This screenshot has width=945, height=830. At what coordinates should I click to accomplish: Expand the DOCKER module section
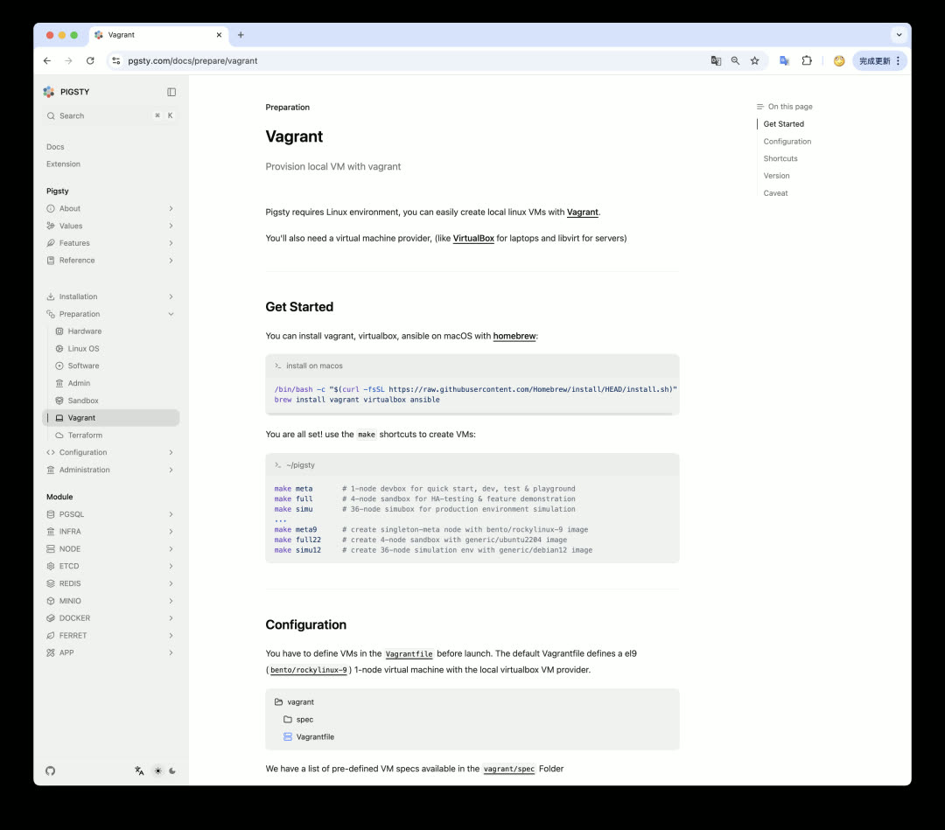pyautogui.click(x=171, y=618)
